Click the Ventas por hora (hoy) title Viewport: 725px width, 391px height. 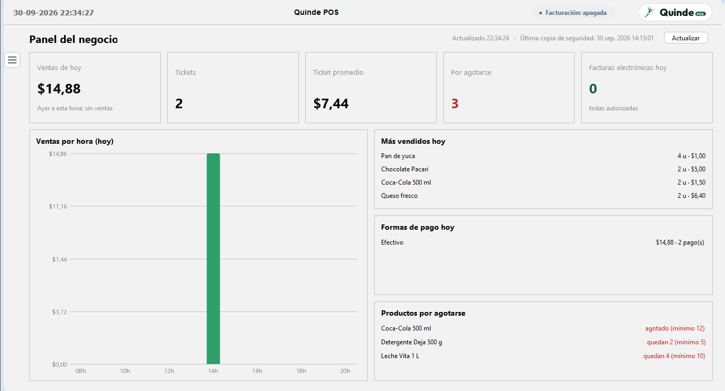[75, 141]
